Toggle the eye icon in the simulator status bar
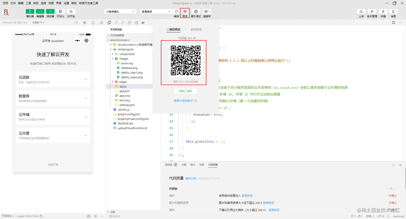406x219 pixels. 95,216
